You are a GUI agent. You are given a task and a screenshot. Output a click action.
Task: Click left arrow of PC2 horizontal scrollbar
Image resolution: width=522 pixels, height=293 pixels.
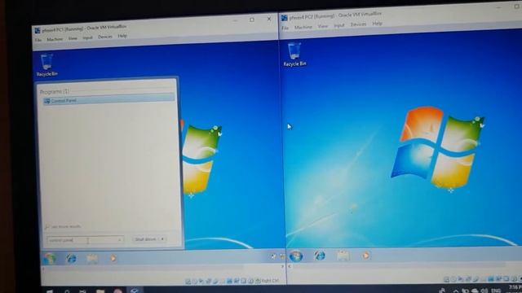290,266
